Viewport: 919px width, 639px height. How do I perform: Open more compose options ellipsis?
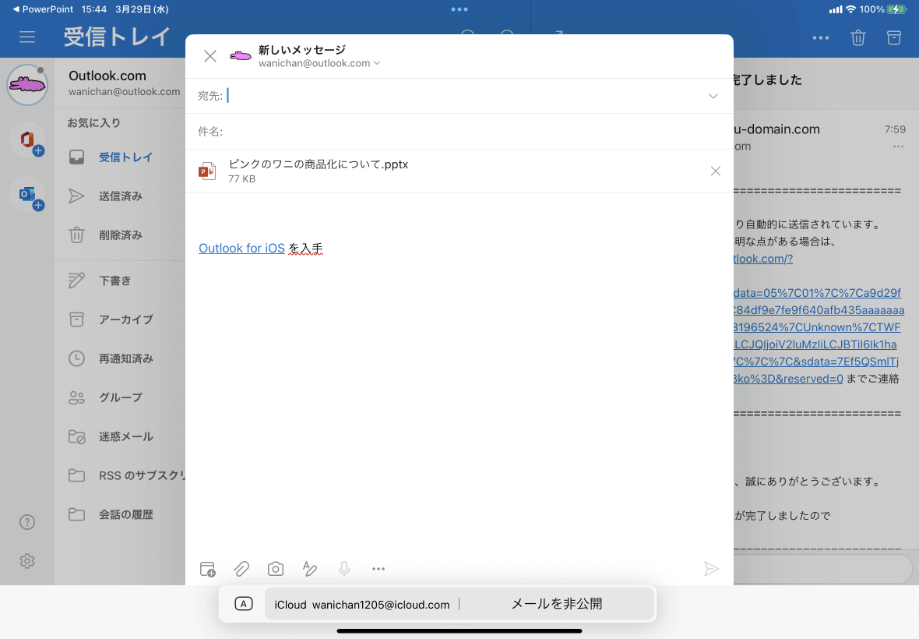tap(378, 569)
